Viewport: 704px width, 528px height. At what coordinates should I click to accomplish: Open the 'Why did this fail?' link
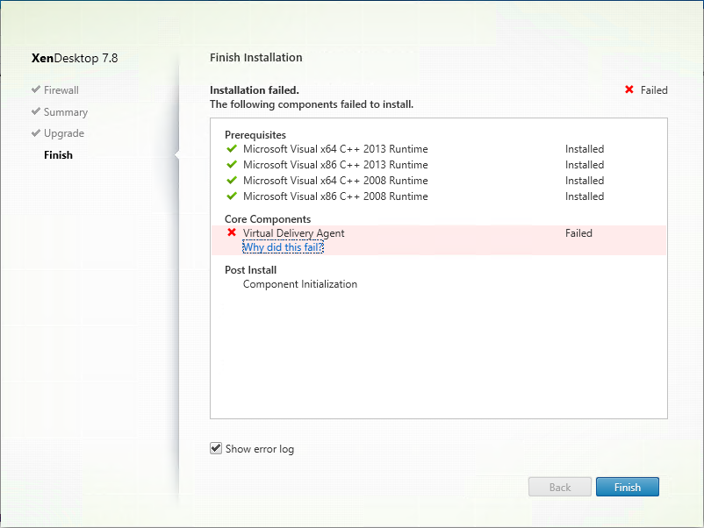tap(283, 247)
